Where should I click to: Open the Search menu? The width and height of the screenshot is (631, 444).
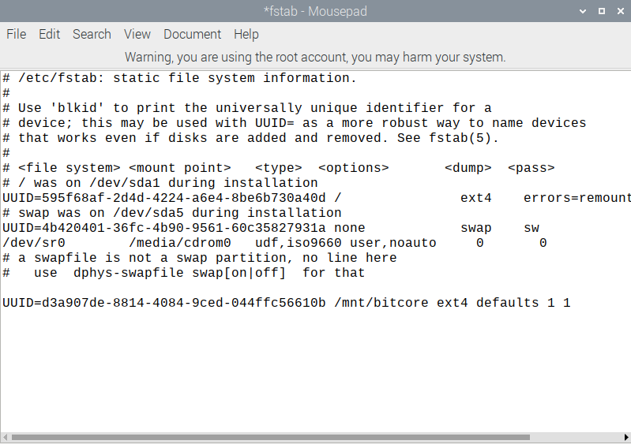click(92, 34)
